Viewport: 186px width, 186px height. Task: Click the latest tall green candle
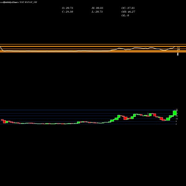(175, 113)
